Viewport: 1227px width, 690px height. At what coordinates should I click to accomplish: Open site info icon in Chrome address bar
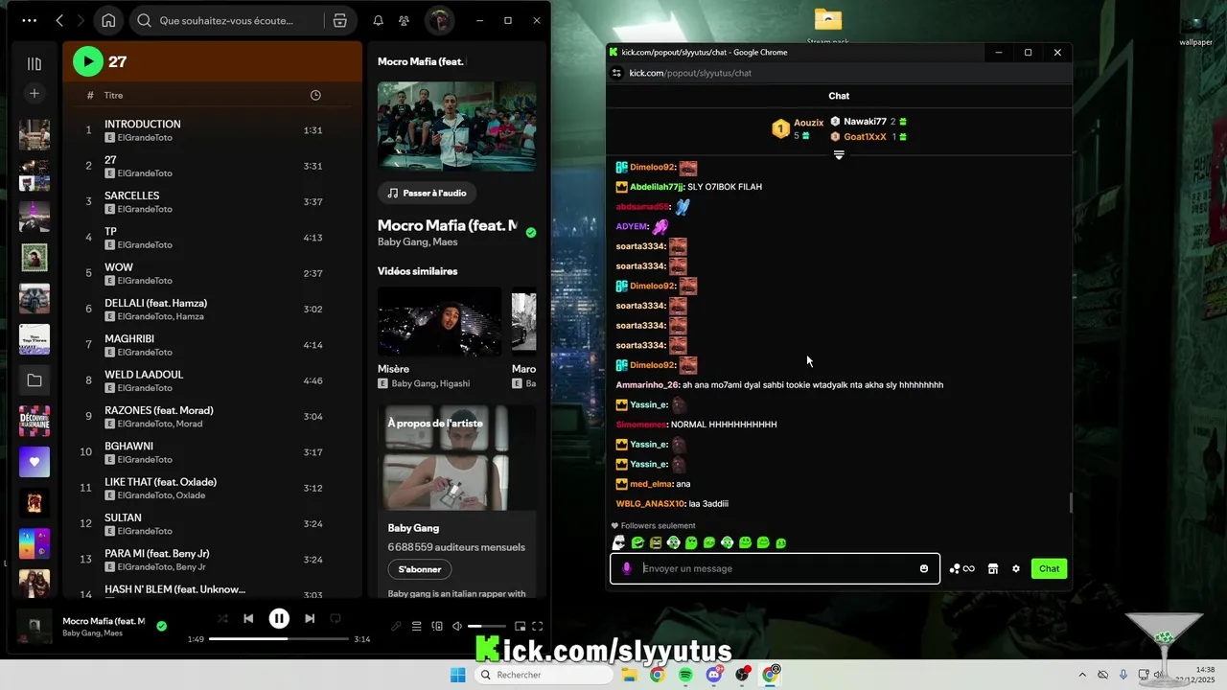[x=616, y=73]
